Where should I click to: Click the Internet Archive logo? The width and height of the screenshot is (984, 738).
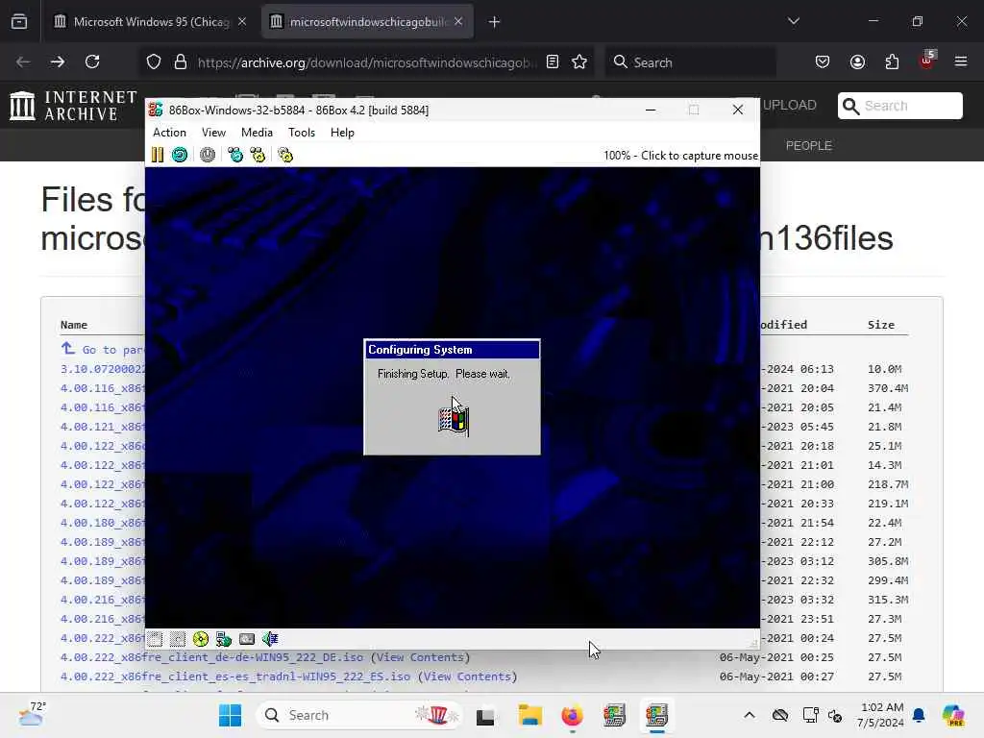click(x=73, y=106)
